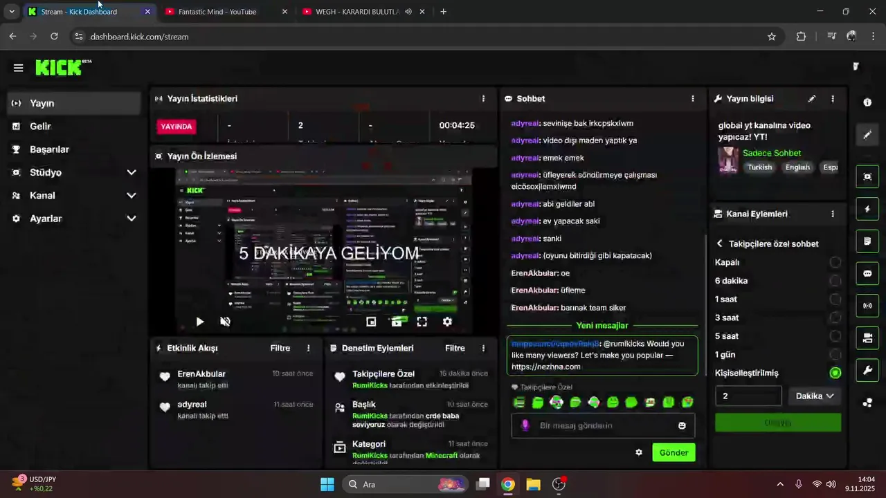
Task: Click broadcast signal icon in right toolbar
Action: (x=867, y=306)
